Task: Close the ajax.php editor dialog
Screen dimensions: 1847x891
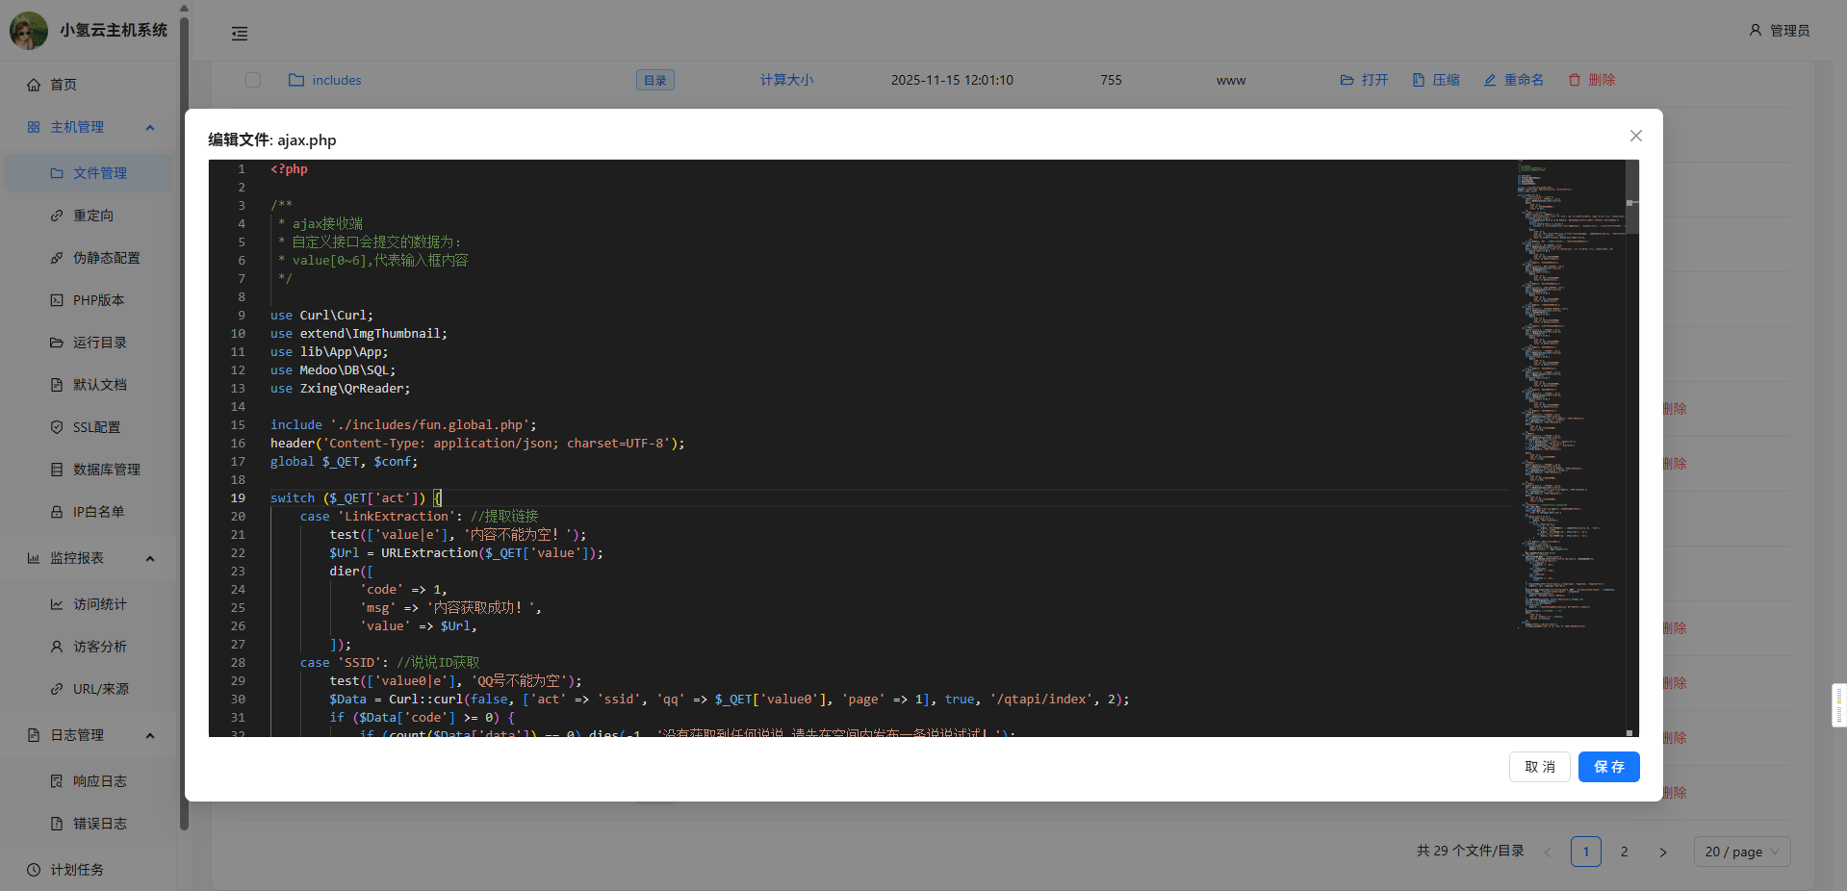Action: (1635, 136)
